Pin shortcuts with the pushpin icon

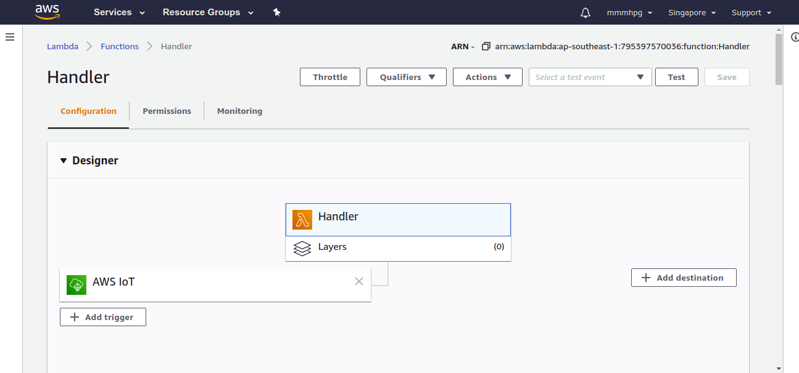coord(277,12)
